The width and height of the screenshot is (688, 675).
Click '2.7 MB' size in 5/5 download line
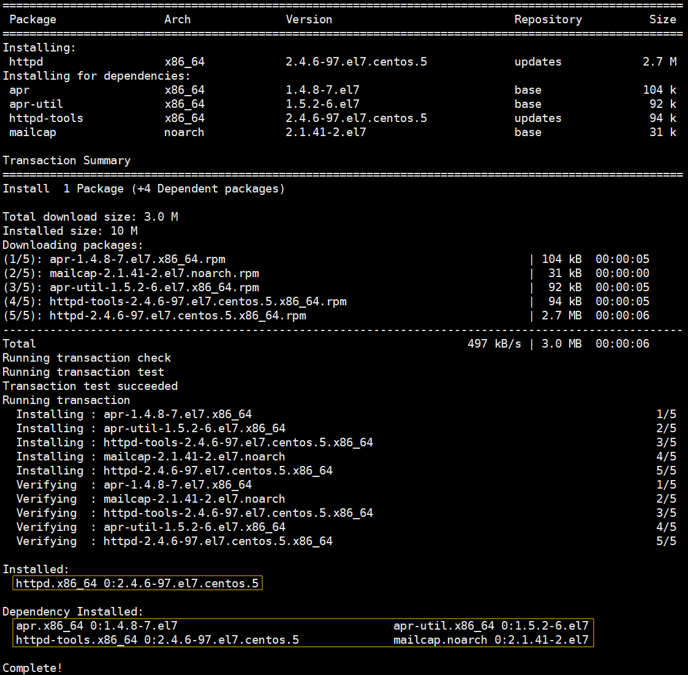click(562, 315)
